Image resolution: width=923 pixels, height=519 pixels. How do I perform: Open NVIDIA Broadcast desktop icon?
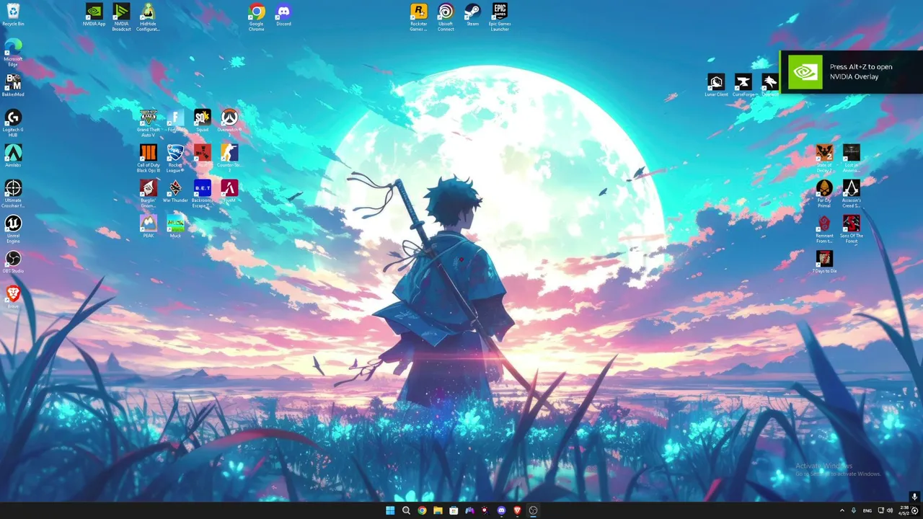[x=121, y=17]
